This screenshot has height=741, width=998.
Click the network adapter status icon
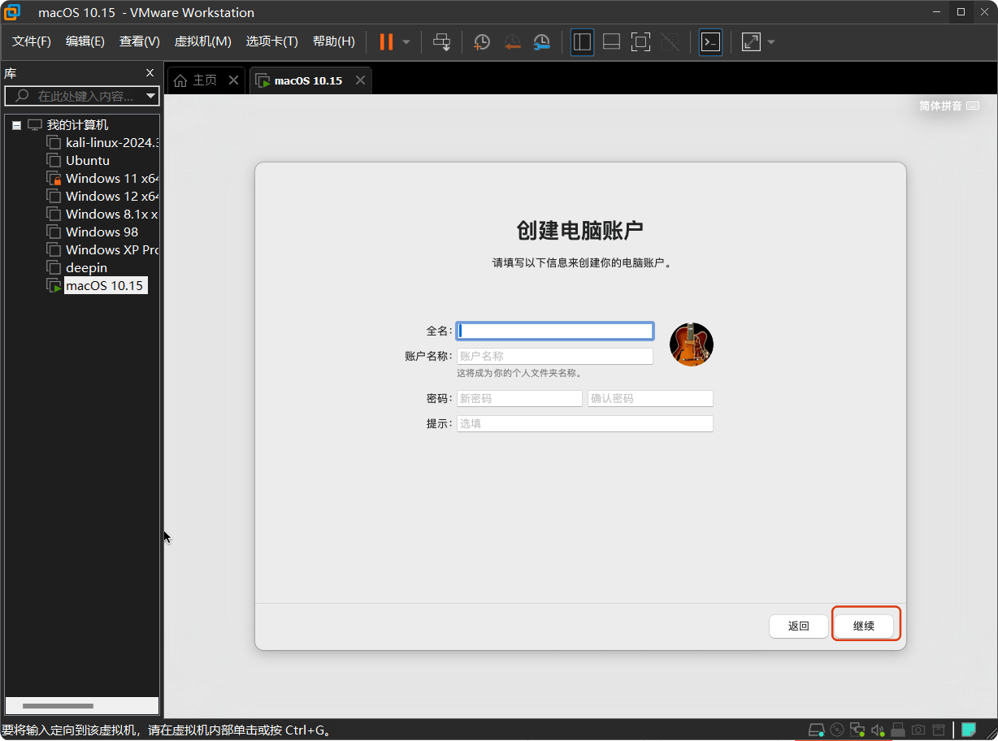click(x=857, y=730)
